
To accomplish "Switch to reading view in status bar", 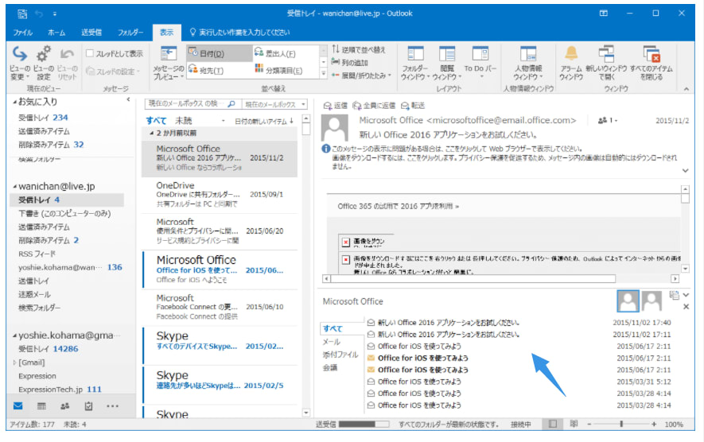I will coord(574,424).
